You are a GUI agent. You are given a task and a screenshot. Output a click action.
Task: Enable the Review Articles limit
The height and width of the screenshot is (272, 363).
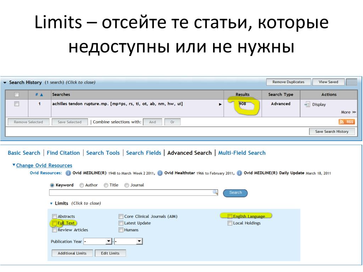[x=54, y=230]
